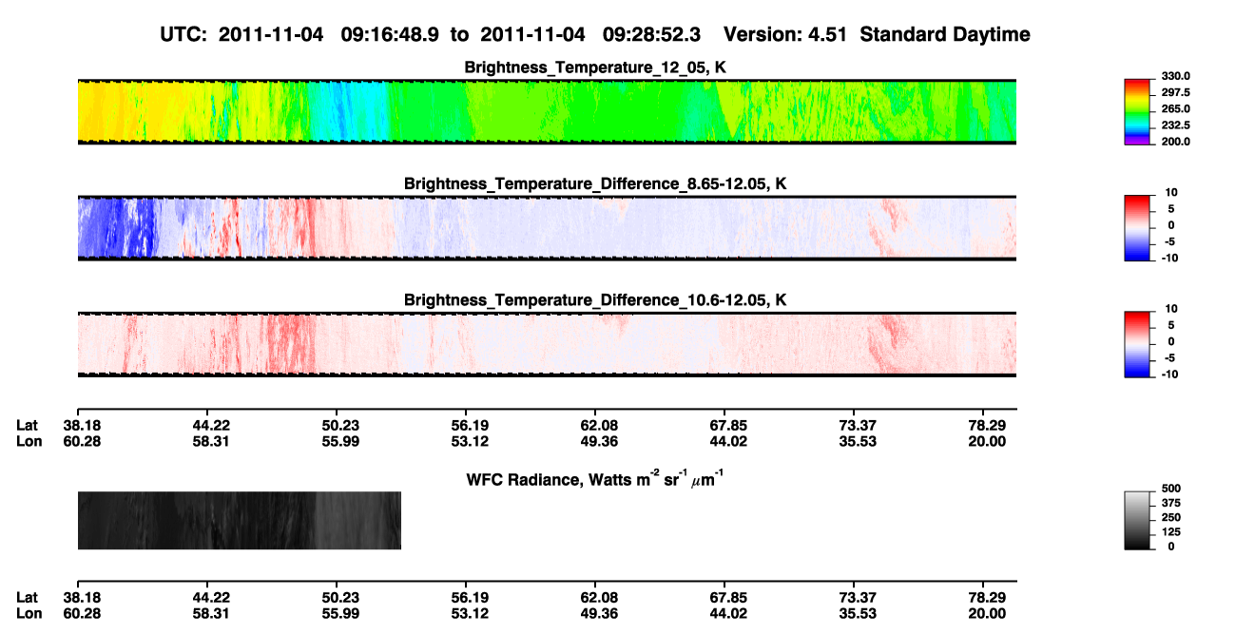Click the 10.6-12.05 temperature difference strip

tap(547, 344)
